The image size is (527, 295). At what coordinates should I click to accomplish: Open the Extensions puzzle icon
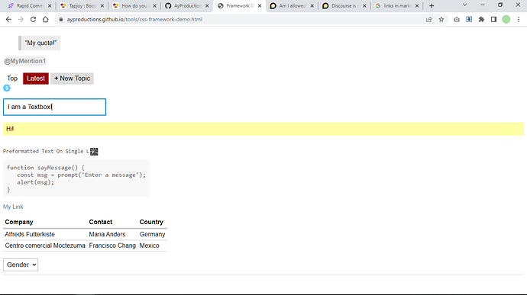pos(481,20)
